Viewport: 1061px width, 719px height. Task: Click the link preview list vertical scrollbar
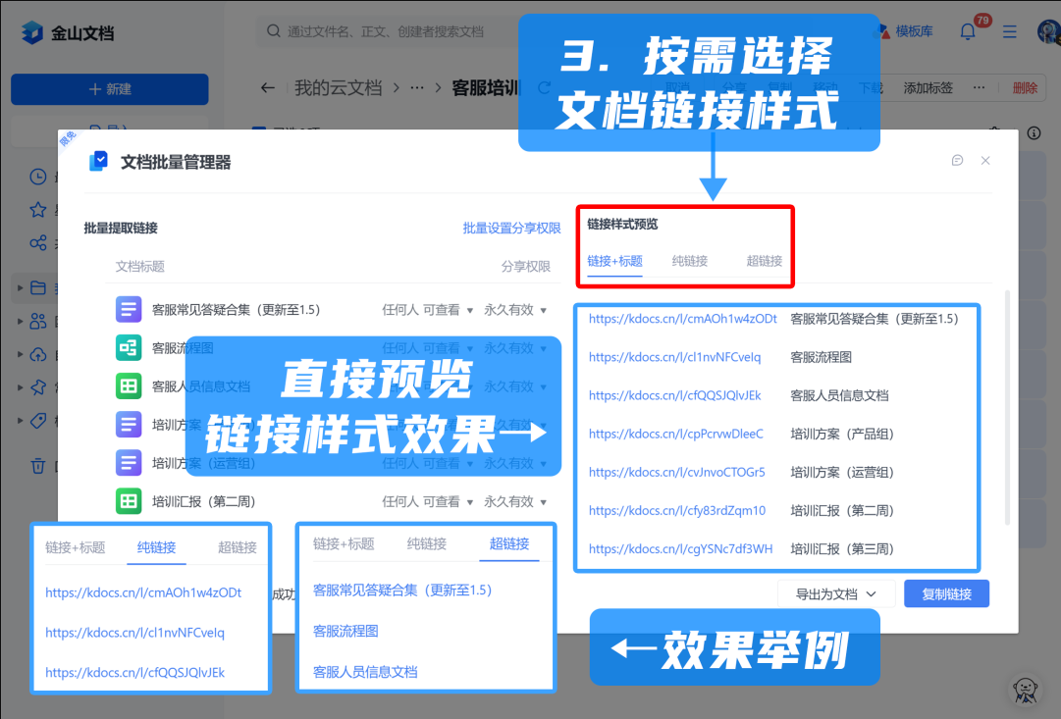coord(1006,412)
